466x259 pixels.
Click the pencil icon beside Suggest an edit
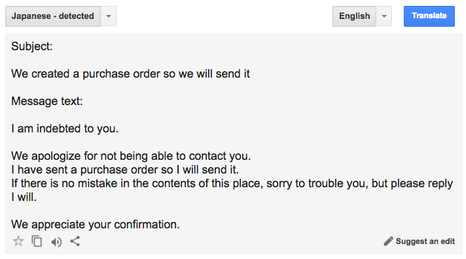[x=388, y=241]
